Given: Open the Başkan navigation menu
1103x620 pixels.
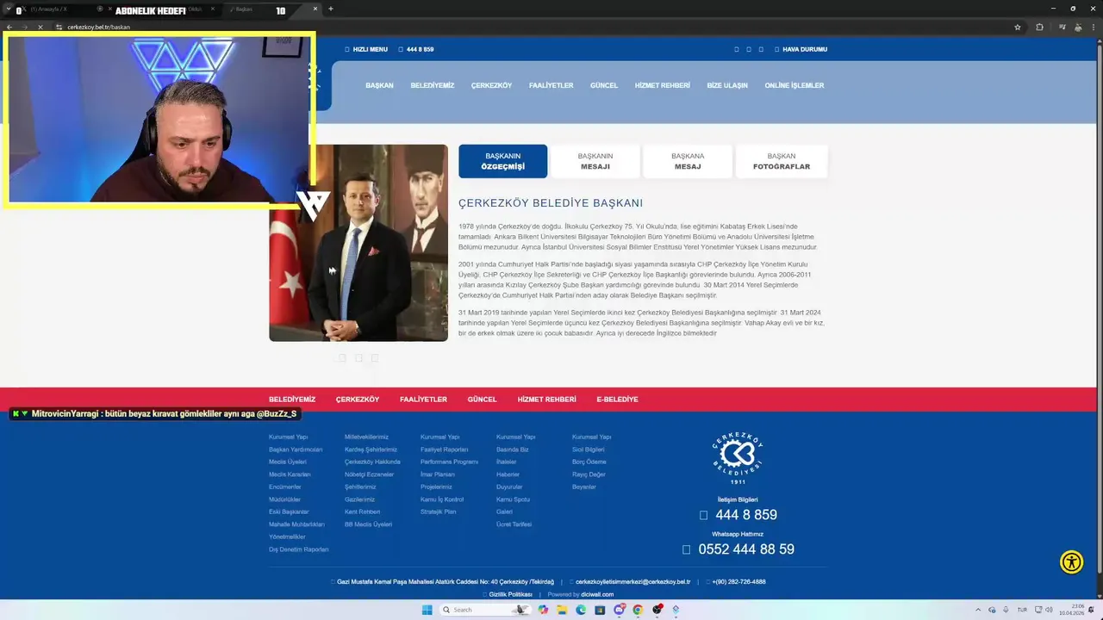Looking at the screenshot, I should [379, 85].
